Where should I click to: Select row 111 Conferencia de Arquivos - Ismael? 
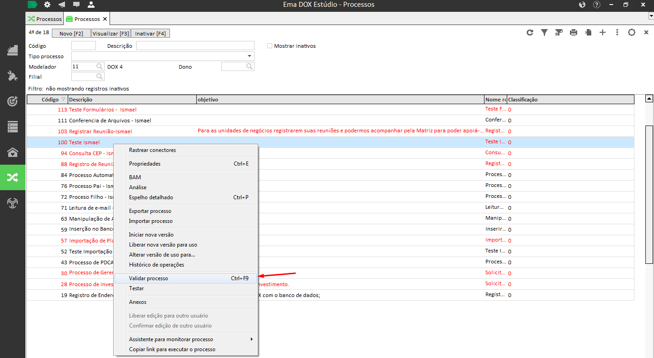[x=330, y=121]
